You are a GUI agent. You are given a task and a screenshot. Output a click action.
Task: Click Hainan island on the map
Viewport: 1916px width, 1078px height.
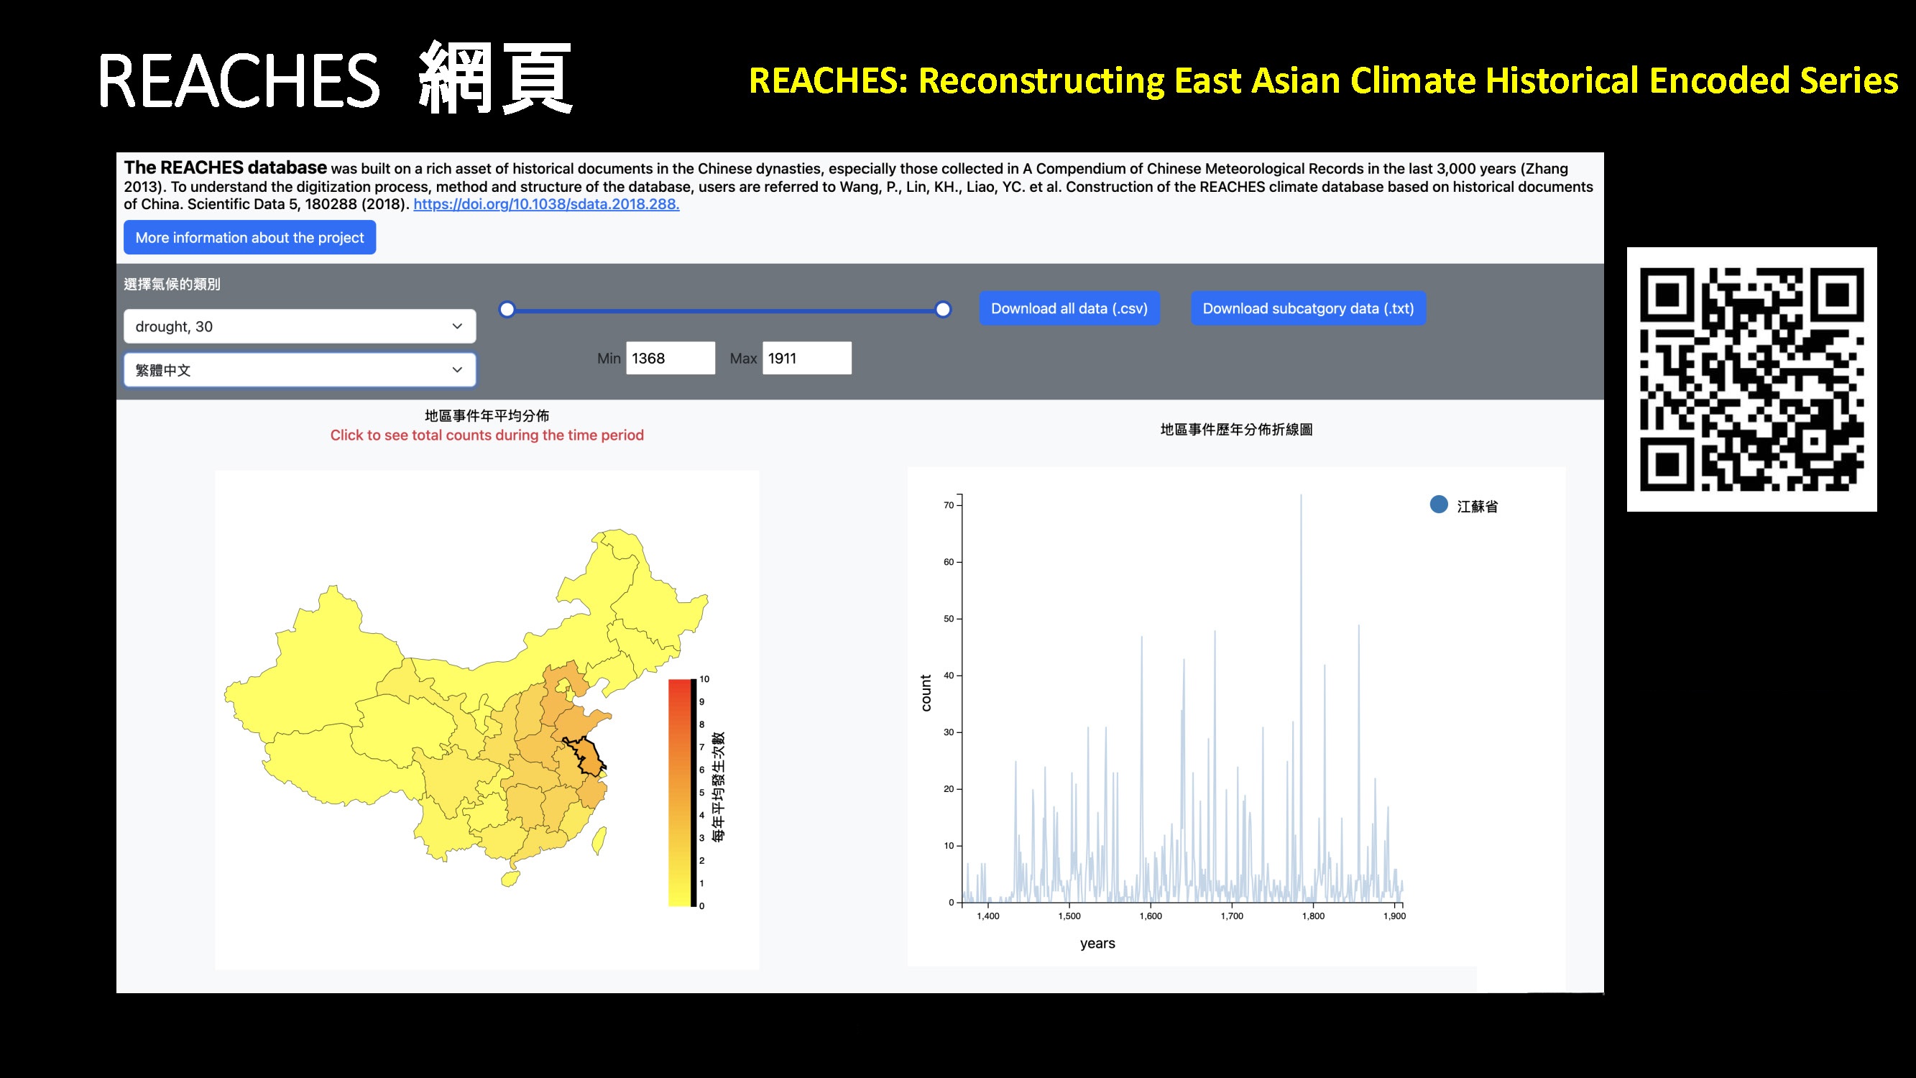click(510, 880)
